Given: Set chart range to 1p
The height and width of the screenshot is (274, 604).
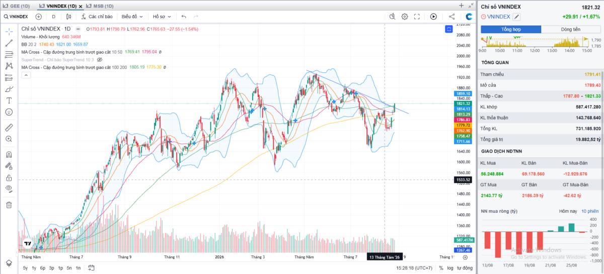Looking at the screenshot, I should (60, 268).
